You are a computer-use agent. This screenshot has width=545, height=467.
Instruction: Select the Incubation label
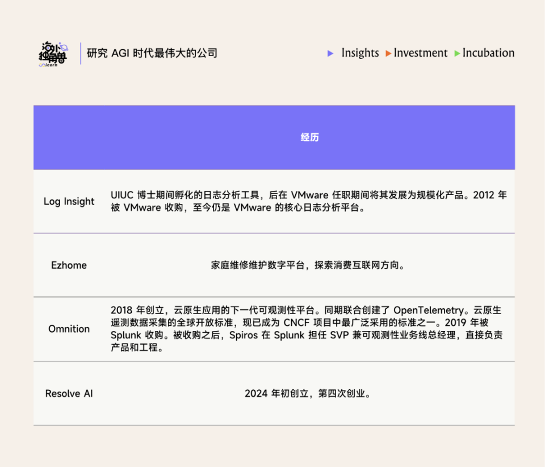tap(488, 53)
